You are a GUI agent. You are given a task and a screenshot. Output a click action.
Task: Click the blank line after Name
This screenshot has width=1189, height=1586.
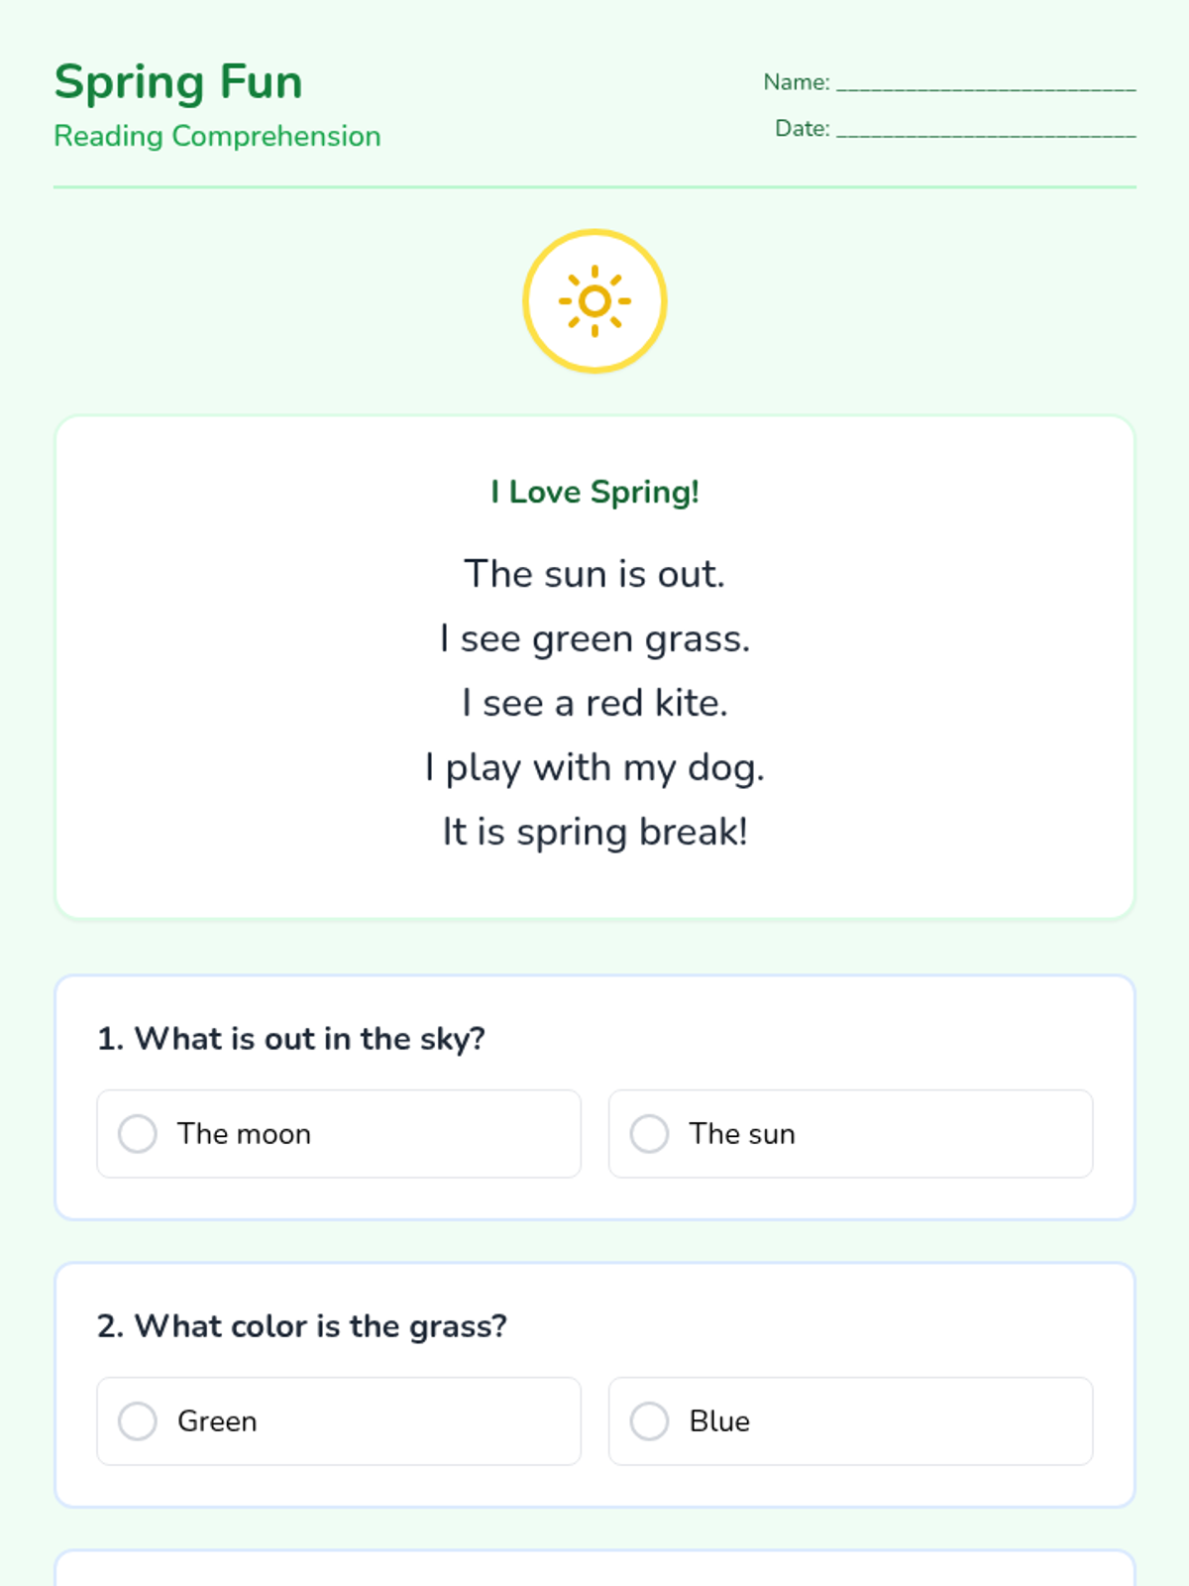[x=985, y=83]
